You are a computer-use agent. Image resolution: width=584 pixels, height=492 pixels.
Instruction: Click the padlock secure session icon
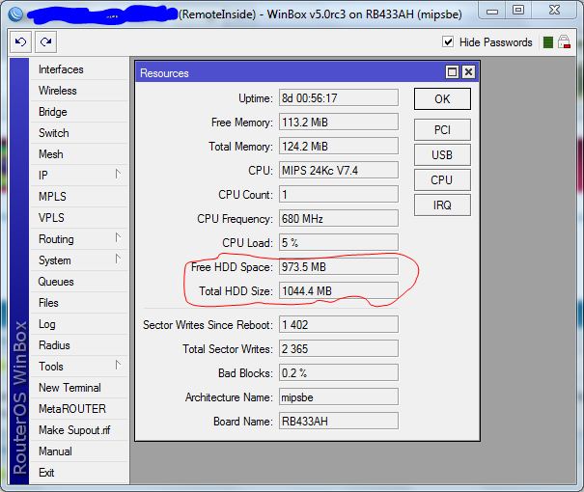tap(564, 41)
